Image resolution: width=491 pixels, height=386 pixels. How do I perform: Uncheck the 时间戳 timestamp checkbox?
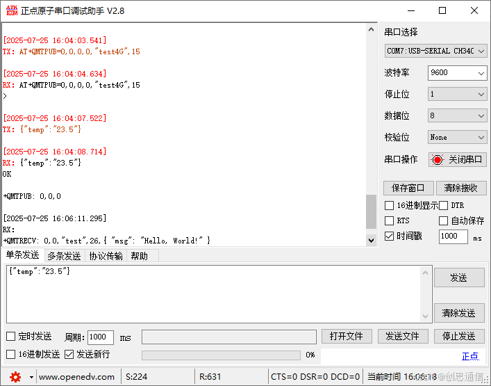(x=389, y=236)
